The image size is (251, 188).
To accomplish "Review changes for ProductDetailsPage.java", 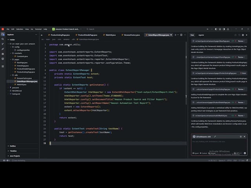I will [x=241, y=102].
